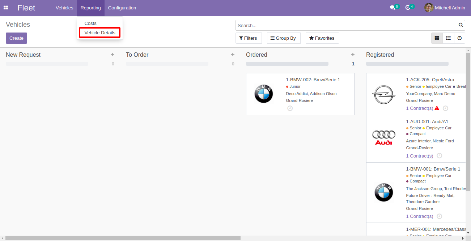This screenshot has width=471, height=241.
Task: Click the horizontal scrollbar at the bottom
Action: pyautogui.click(x=123, y=238)
